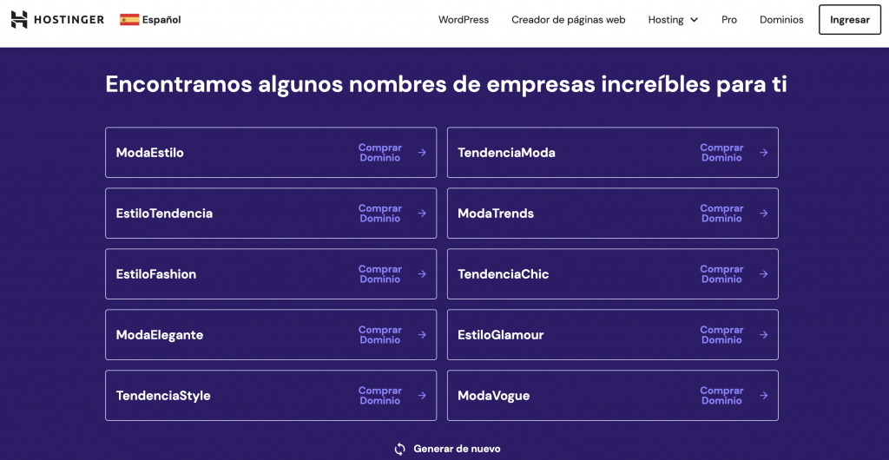Image resolution: width=889 pixels, height=460 pixels.
Task: Click the arrow icon in EstiloGlamour row
Action: (x=764, y=335)
